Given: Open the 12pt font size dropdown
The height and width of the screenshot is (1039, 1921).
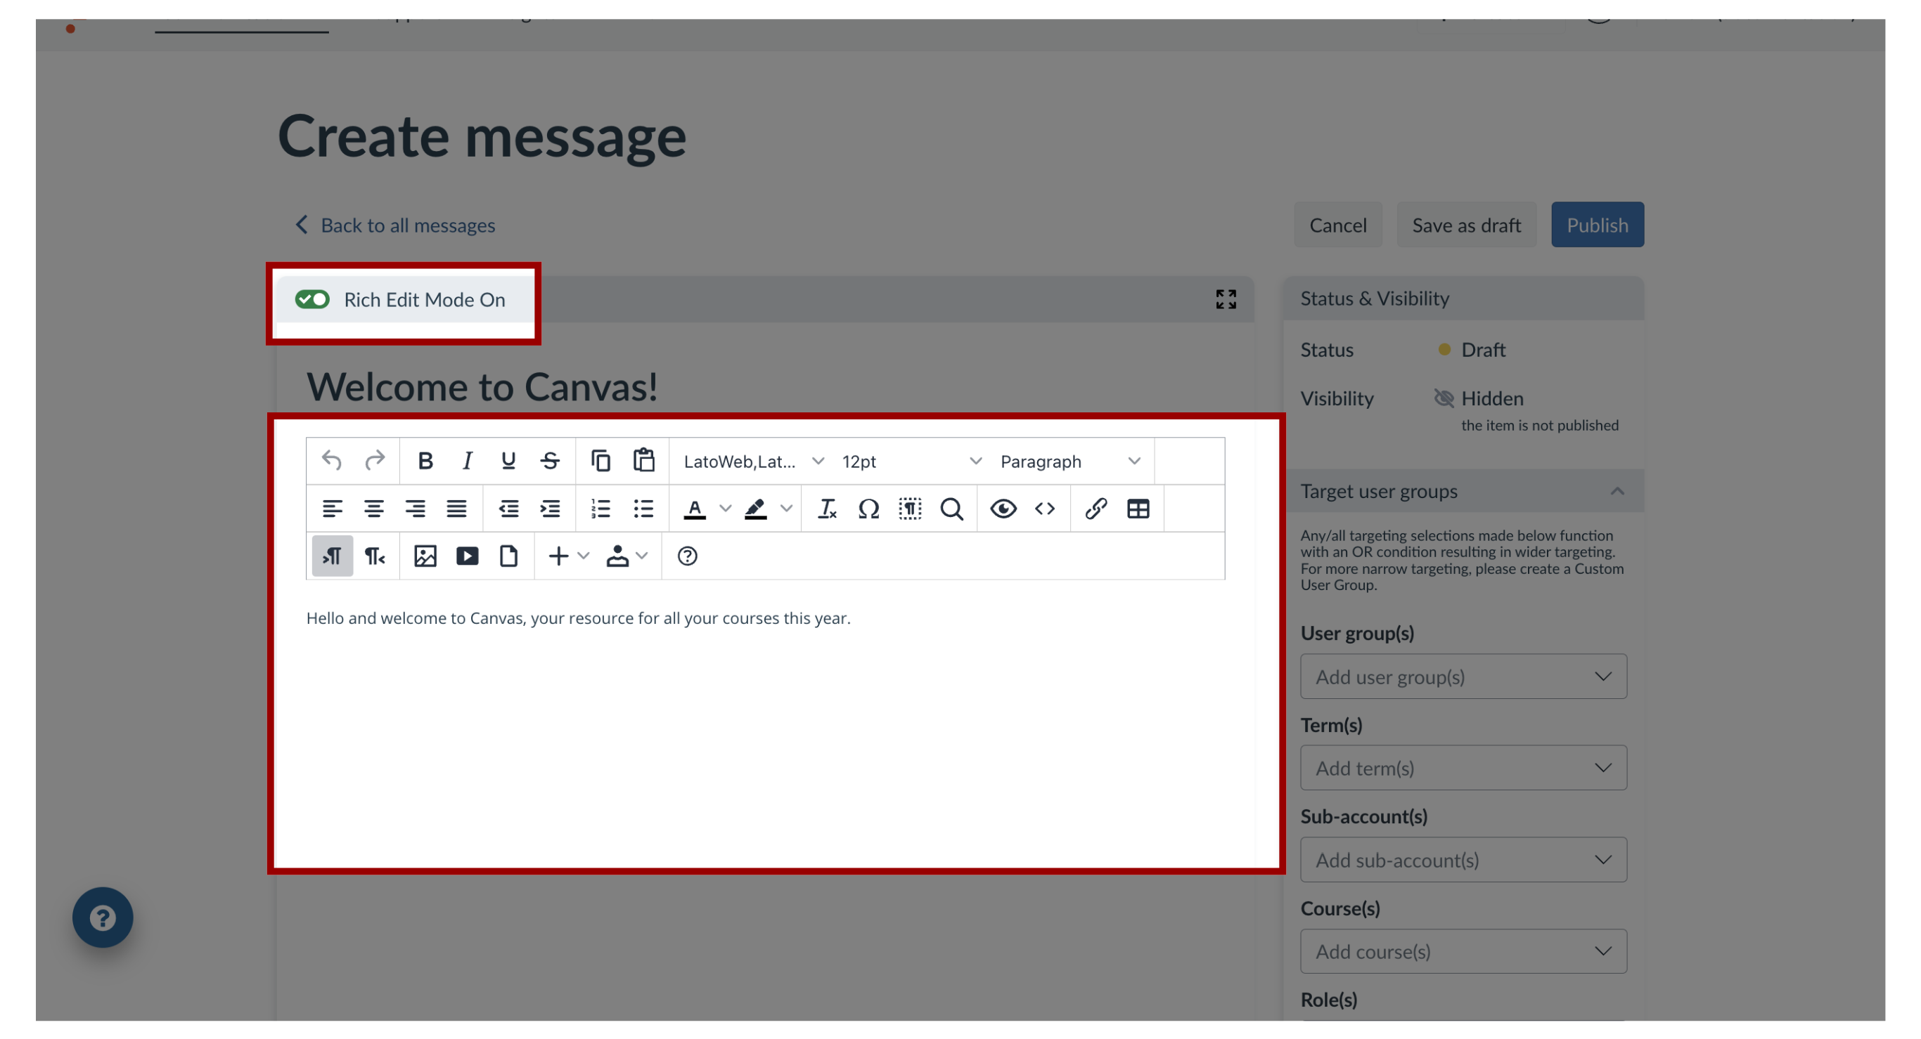Looking at the screenshot, I should point(911,461).
